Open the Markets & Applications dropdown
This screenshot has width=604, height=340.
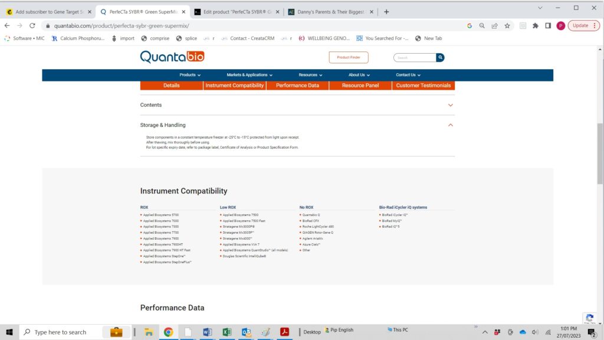[x=250, y=75]
